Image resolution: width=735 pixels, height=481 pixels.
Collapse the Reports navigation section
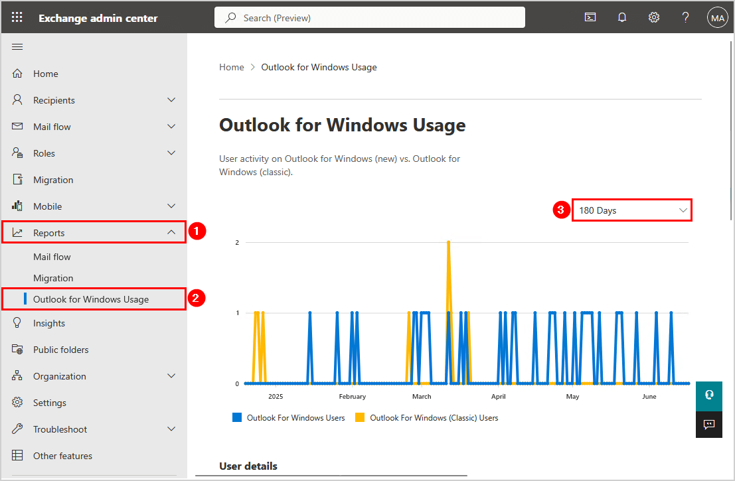coord(94,233)
